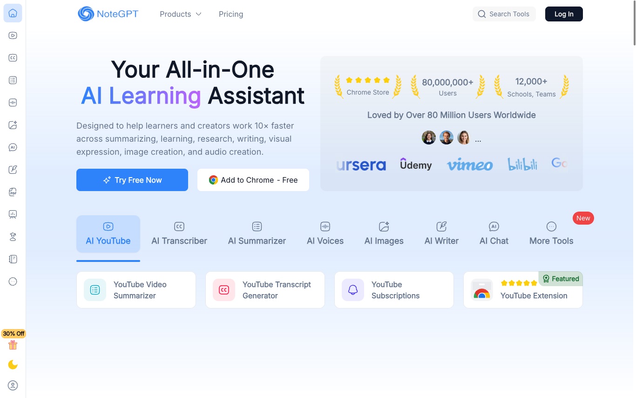The width and height of the screenshot is (636, 398).
Task: Click Add to Chrome - Free button
Action: (x=253, y=180)
